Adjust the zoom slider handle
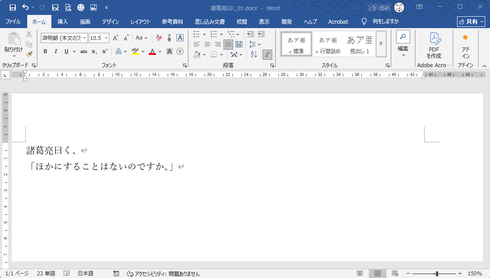The image size is (490, 278). (x=437, y=274)
